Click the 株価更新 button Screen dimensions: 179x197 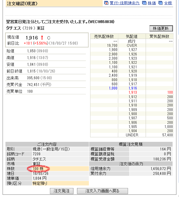[x=161, y=29]
